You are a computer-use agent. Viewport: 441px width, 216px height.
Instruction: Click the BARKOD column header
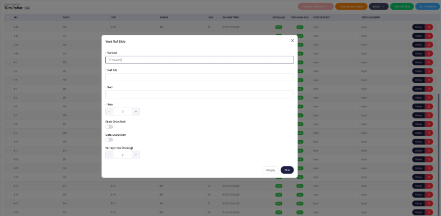164,17
